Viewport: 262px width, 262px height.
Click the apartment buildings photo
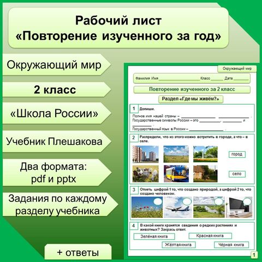[x=145, y=154]
